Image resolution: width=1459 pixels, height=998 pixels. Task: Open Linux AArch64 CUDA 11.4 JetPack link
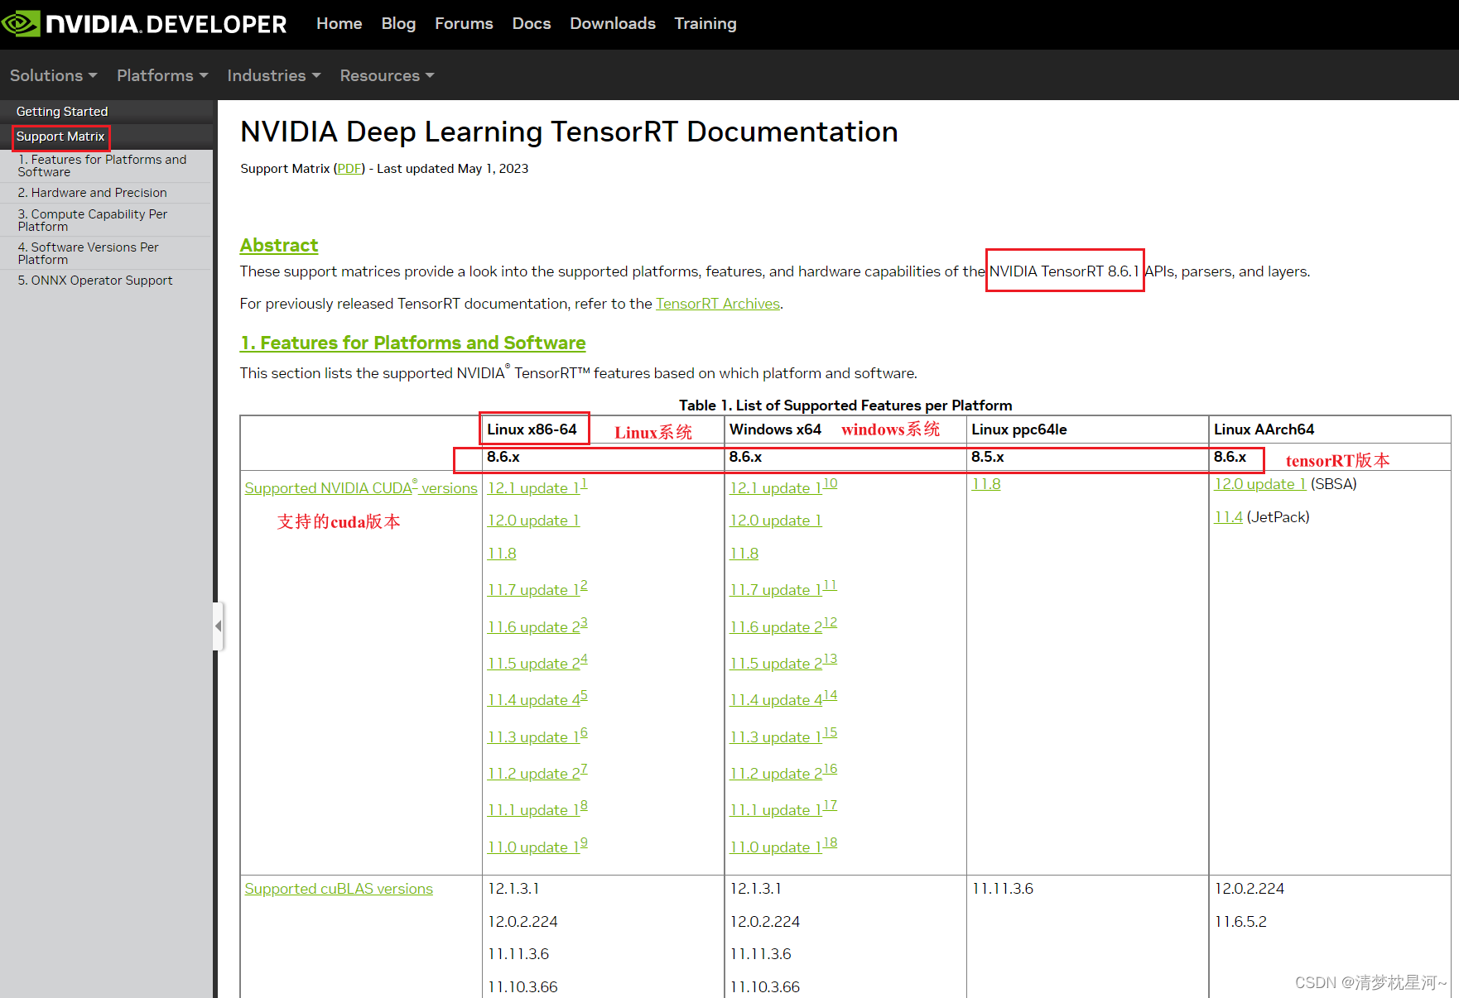[1228, 517]
